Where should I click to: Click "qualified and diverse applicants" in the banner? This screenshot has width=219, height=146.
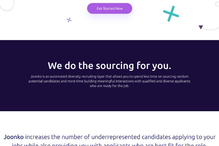click(166, 81)
